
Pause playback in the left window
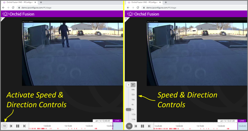click(18, 126)
